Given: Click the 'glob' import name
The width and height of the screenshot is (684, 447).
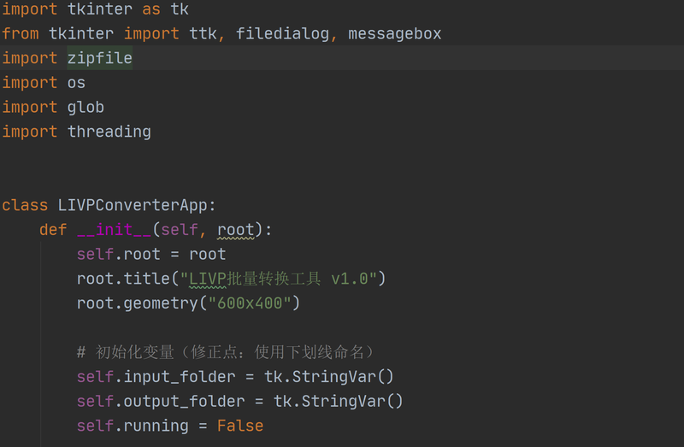Looking at the screenshot, I should click(86, 107).
